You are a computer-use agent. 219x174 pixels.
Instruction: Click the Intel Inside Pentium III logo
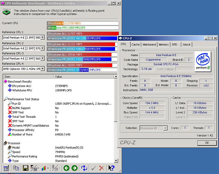pos(203,61)
